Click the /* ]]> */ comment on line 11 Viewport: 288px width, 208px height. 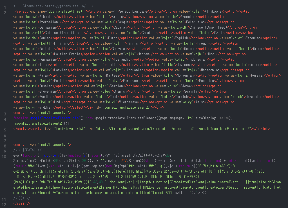pos(22,198)
